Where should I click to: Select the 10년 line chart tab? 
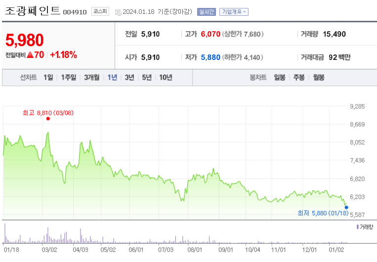click(166, 77)
